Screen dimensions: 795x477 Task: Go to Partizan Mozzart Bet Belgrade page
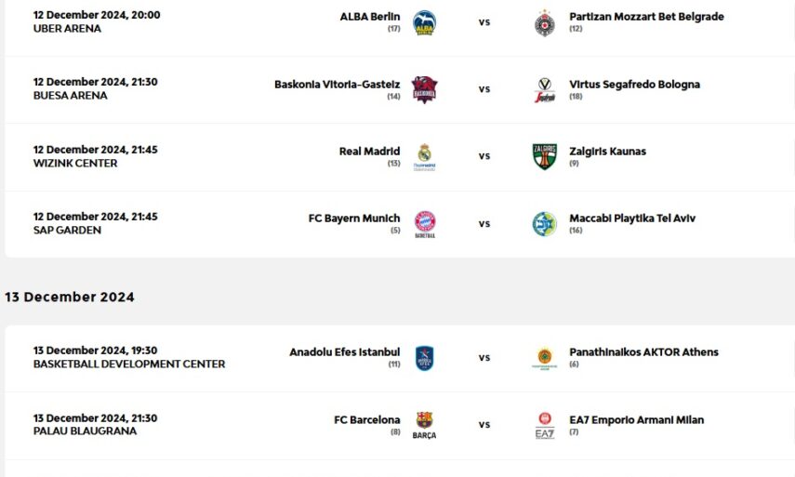pos(646,17)
